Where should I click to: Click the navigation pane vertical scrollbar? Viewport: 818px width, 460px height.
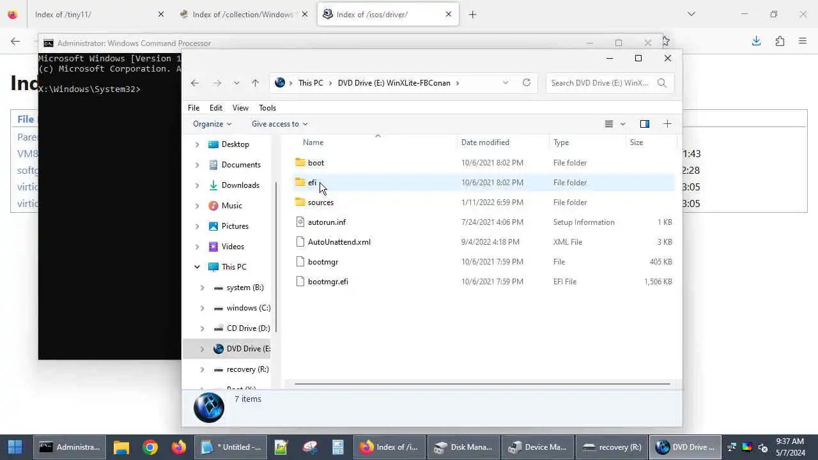click(276, 256)
